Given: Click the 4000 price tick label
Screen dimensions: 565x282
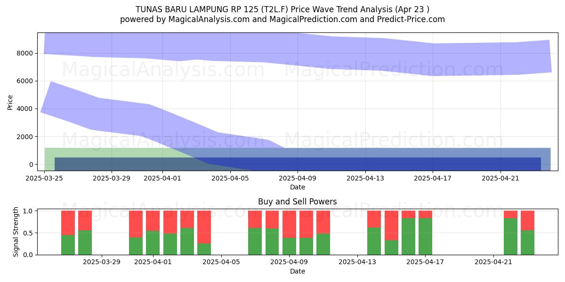Looking at the screenshot, I should tap(24, 109).
